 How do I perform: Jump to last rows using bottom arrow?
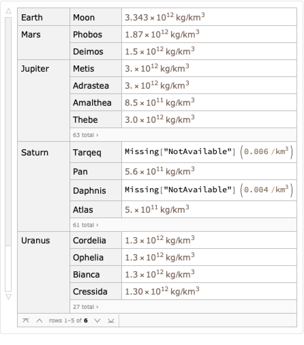click(x=111, y=320)
